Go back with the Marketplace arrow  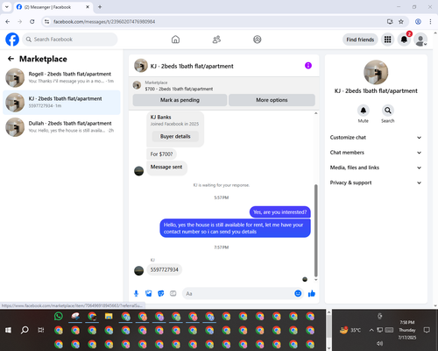click(11, 59)
